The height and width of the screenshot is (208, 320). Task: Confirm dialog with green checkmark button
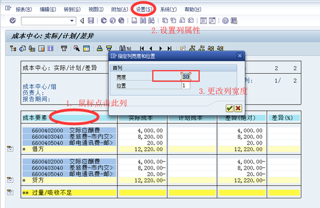point(229,108)
